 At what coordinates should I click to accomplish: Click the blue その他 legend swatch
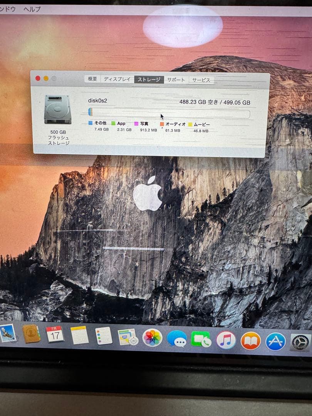(91, 123)
